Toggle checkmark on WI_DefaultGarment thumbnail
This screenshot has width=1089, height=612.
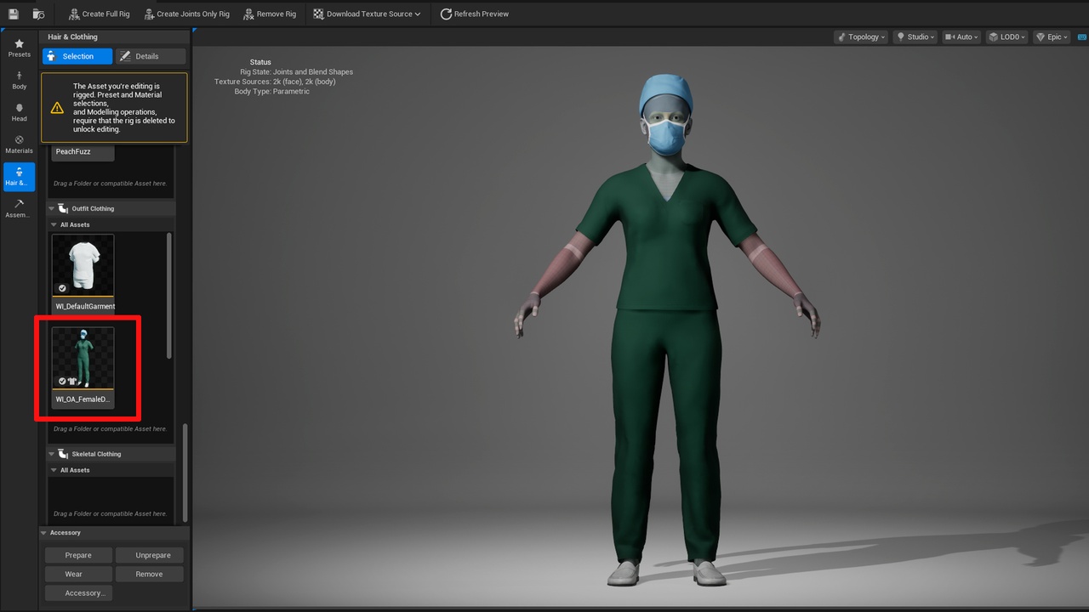click(x=62, y=288)
